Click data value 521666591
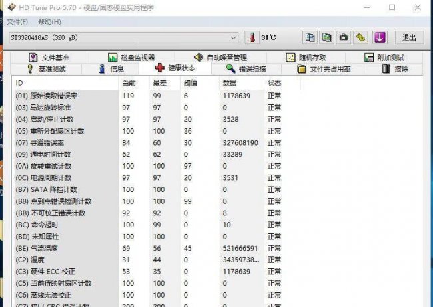Image resolution: width=433 pixels, height=307 pixels. tap(240, 248)
